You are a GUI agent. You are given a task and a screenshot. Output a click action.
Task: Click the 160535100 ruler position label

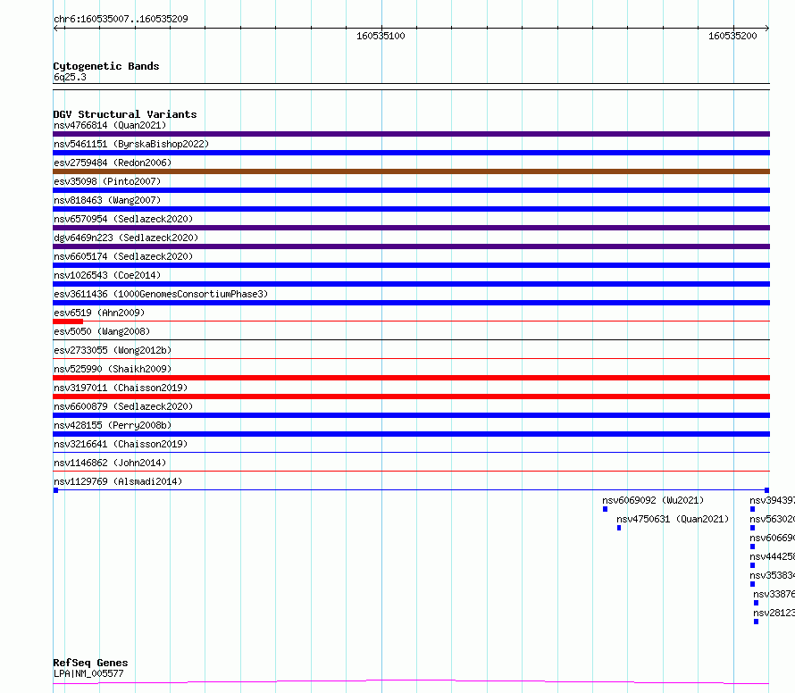tap(381, 36)
